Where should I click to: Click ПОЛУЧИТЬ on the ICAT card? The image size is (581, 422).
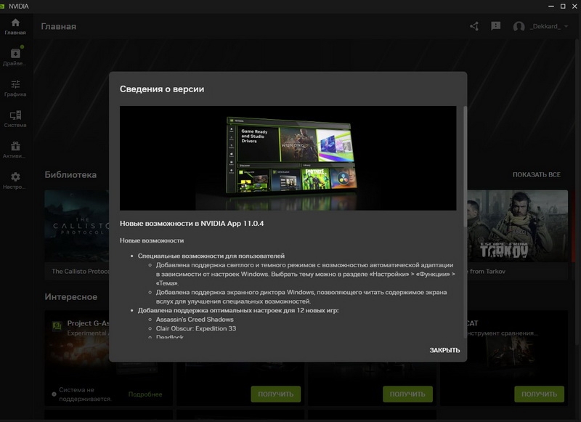pos(539,394)
